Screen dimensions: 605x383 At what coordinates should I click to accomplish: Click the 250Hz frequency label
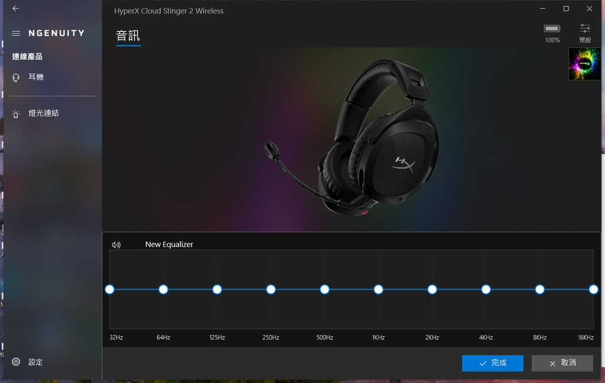click(271, 337)
